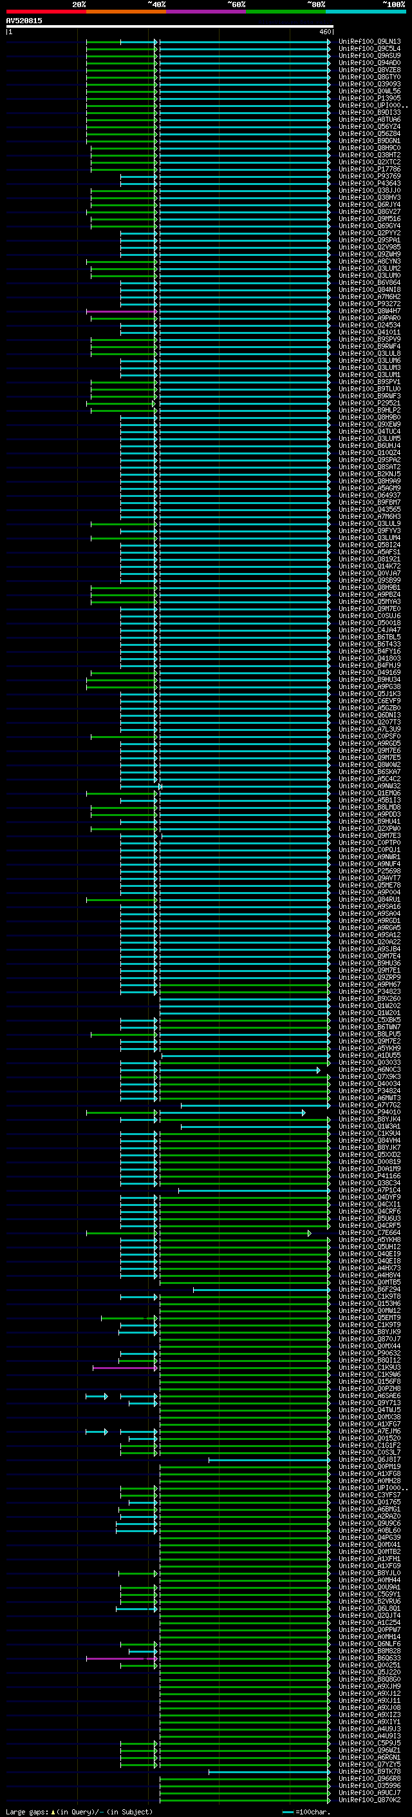Select hit UniRef100_B4FHJ9
The width and height of the screenshot is (412, 1817).
coord(369,665)
